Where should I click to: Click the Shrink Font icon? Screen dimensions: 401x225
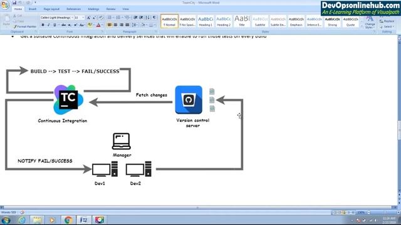point(94,17)
